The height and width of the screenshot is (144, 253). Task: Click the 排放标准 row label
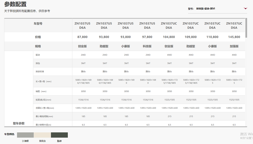coord(40,72)
